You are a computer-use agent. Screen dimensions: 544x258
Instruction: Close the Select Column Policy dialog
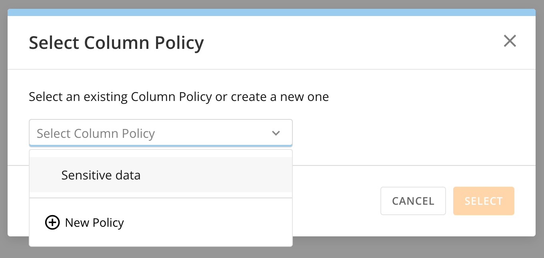point(510,41)
